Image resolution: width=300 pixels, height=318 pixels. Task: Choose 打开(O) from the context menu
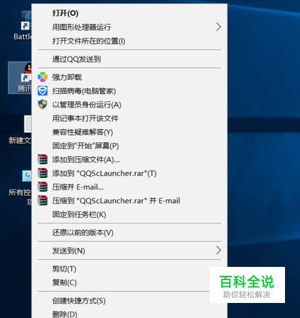click(130, 13)
